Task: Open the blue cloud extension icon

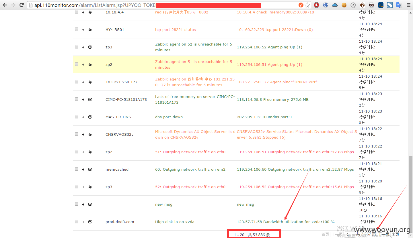Action: [x=335, y=5]
